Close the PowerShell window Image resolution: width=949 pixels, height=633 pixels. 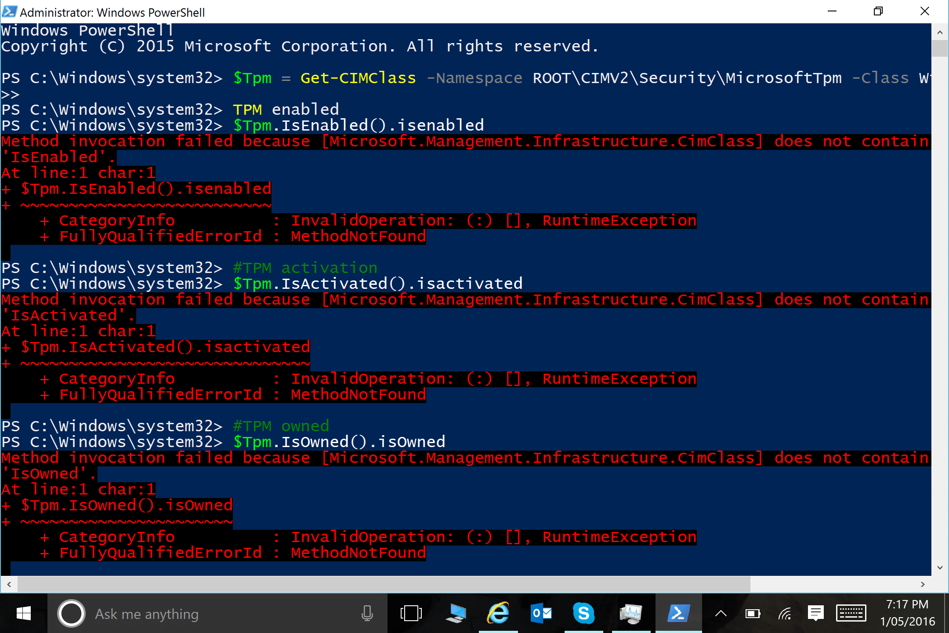click(x=924, y=11)
